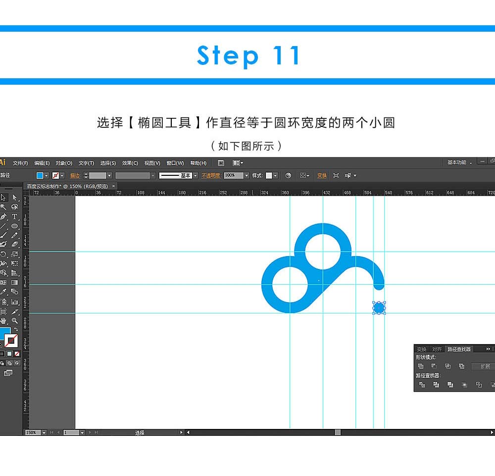Click Merge in the Pathfinder row
This screenshot has height=476, width=495.
[450, 384]
